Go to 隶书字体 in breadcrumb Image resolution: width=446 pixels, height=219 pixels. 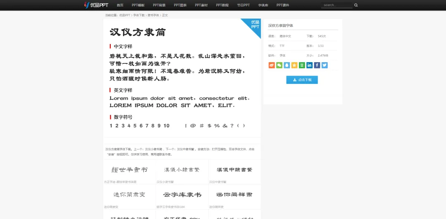click(x=153, y=15)
